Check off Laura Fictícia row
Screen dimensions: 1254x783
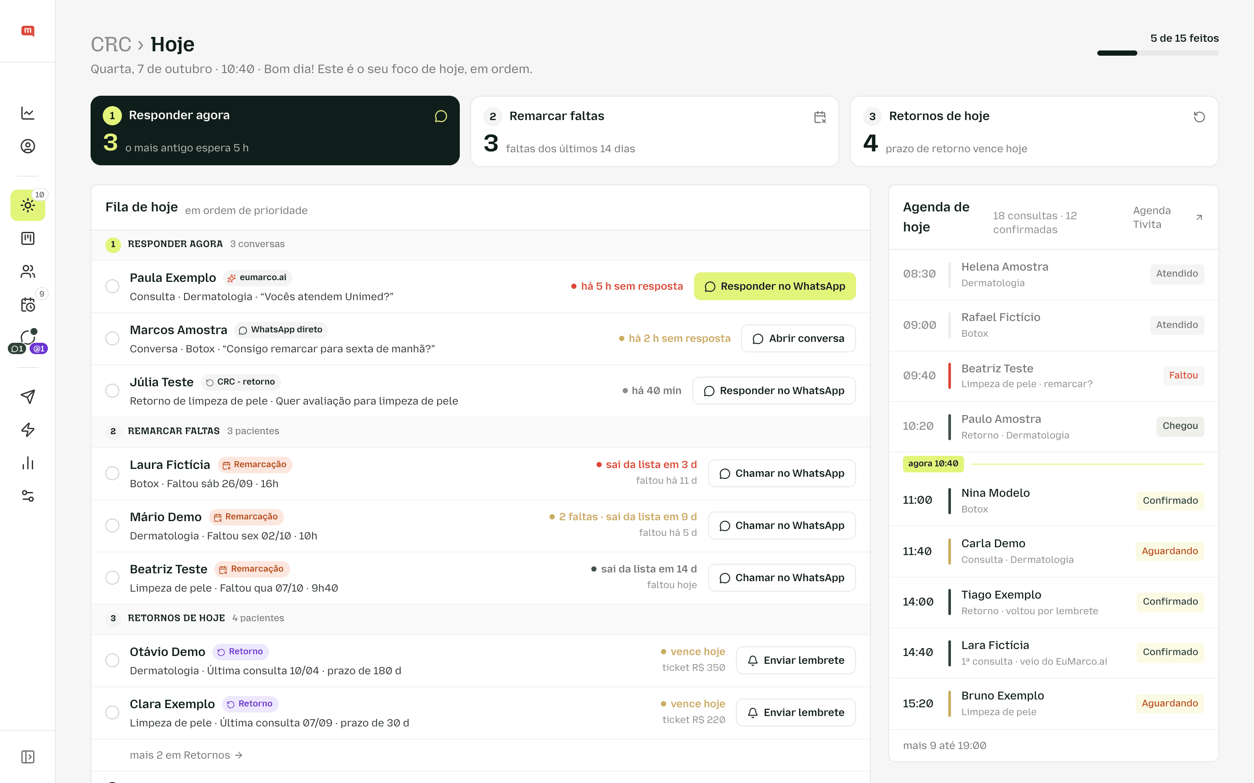(x=112, y=473)
